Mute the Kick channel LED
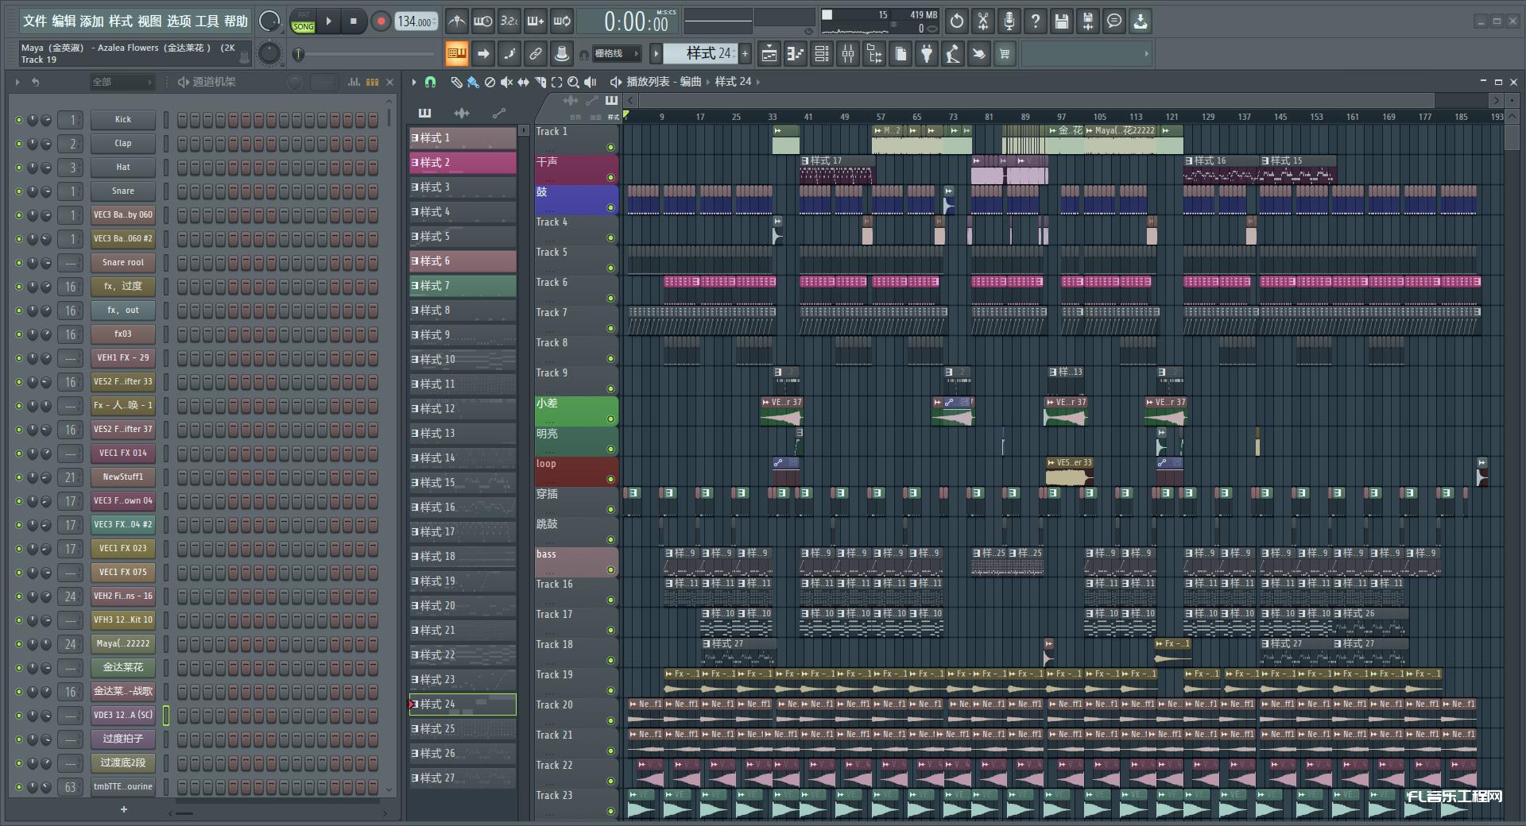This screenshot has height=826, width=1526. coord(19,120)
